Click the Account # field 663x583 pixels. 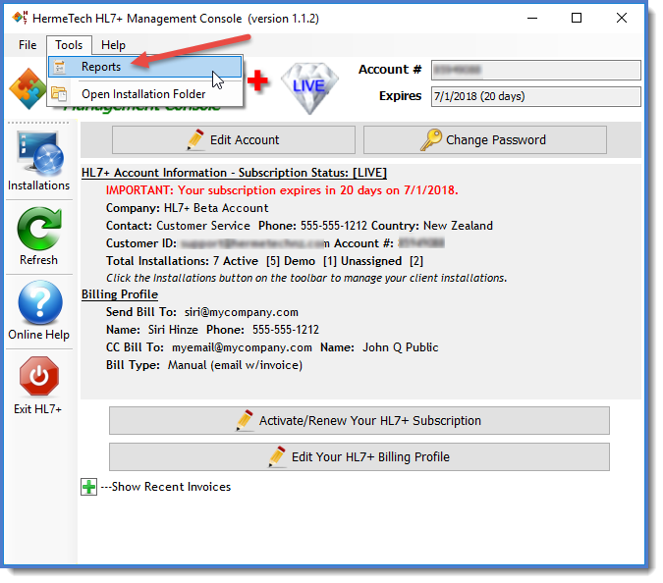[x=535, y=70]
